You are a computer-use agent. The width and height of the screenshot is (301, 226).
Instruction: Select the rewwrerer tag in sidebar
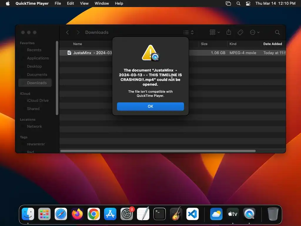click(36, 144)
